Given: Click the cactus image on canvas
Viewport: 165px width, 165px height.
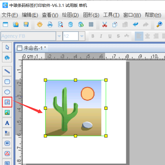Looking at the screenshot, I should [73, 108].
